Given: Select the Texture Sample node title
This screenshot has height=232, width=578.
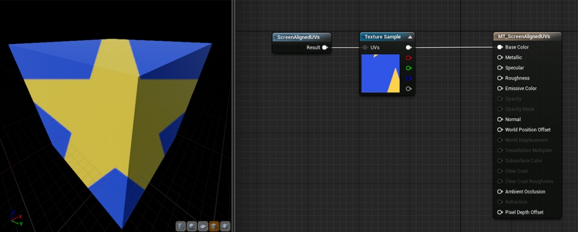Looking at the screenshot, I should 383,37.
